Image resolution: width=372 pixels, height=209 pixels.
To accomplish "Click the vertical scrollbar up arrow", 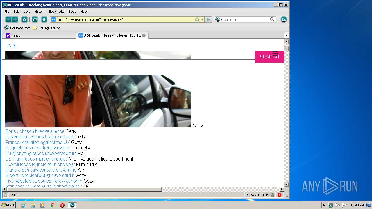I will click(x=287, y=42).
